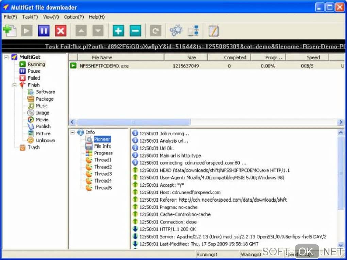The width and height of the screenshot is (347, 260).
Task: Click the log pane scroll up arrow
Action: pos(341,133)
